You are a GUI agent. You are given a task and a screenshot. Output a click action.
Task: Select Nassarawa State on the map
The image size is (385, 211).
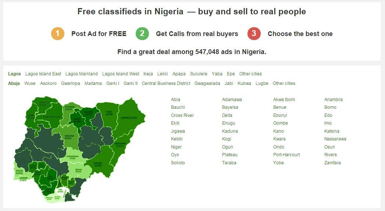pos(72,156)
